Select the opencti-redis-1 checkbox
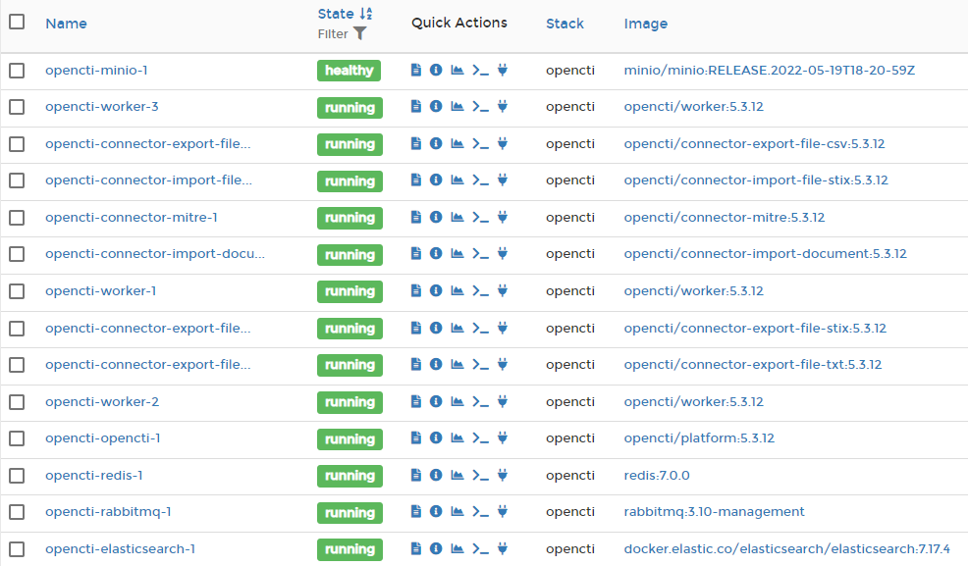Screen dimensions: 968x566 click(x=16, y=476)
